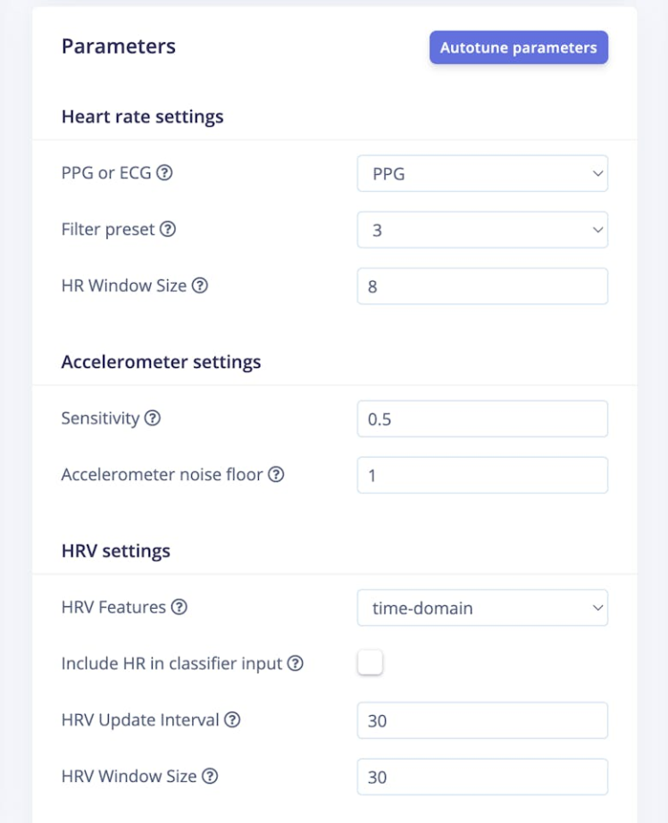
Task: Click help icon for Include HR in classifier
Action: click(x=296, y=664)
